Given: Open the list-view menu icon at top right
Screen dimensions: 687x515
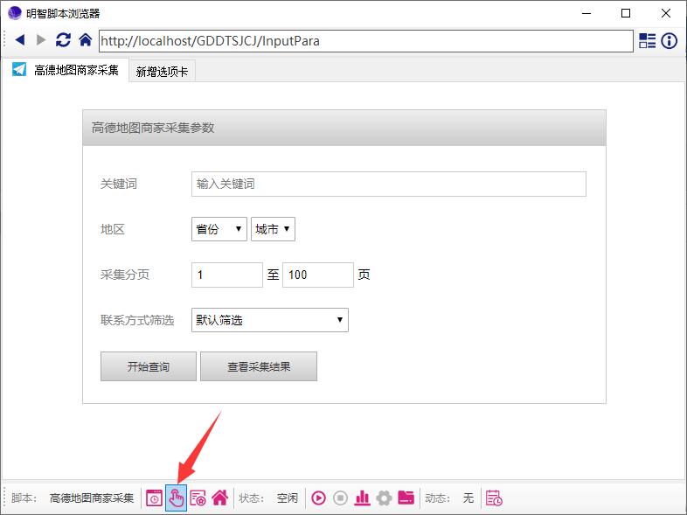Looking at the screenshot, I should [647, 41].
